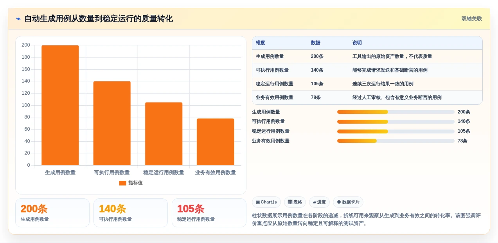498x243 pixels.
Task: Click the lightning icon beside the title
Action: click(x=18, y=19)
